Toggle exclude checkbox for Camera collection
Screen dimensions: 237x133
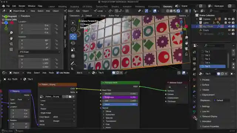[226, 19]
